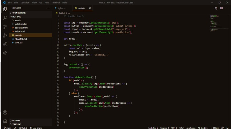
Task: Change the UTF-8 encoding
Action: coord(174,128)
